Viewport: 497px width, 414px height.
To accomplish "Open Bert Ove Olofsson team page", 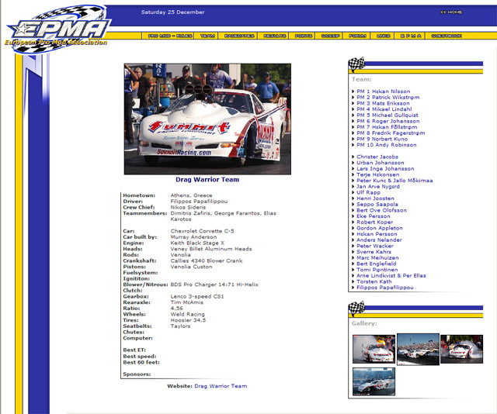I will click(x=381, y=210).
